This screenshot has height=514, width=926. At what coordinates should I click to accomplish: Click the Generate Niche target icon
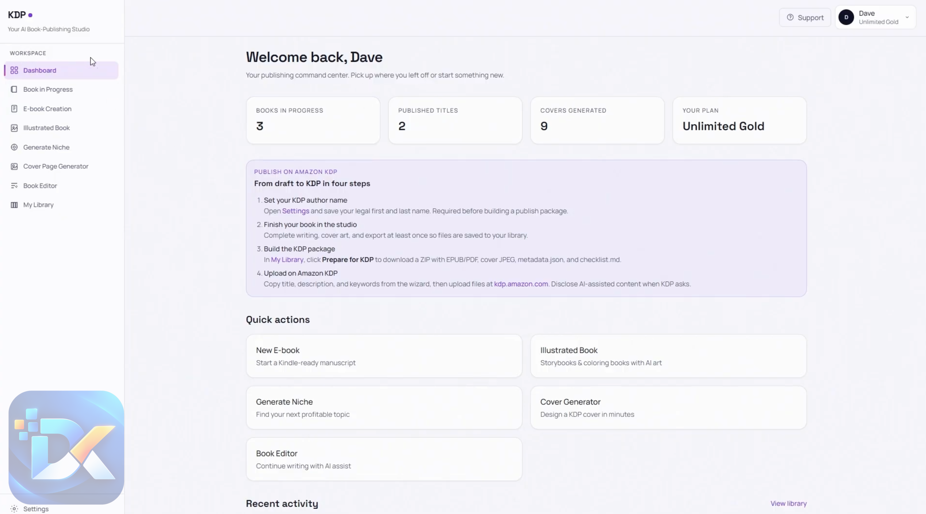point(14,147)
